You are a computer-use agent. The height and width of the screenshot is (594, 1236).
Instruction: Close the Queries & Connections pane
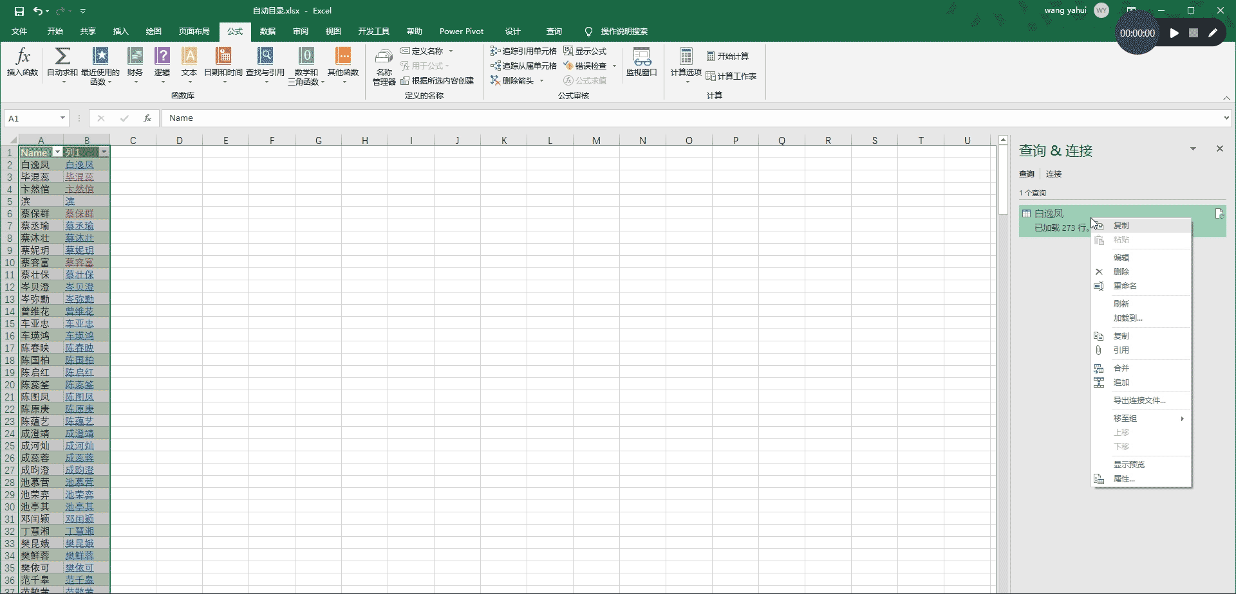[1219, 148]
